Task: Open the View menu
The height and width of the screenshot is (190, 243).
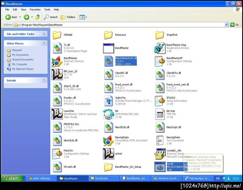Action: (x=23, y=9)
